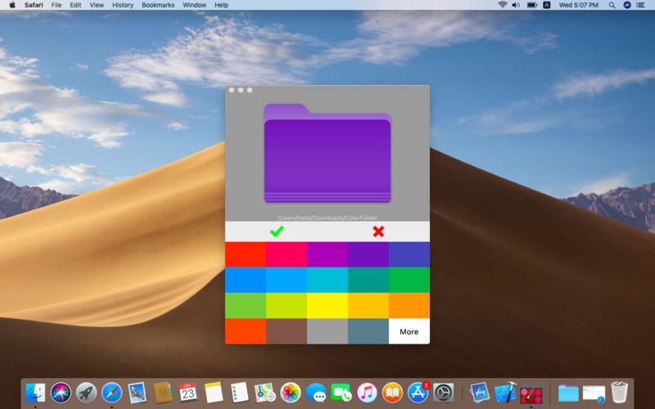Open Launchpad from the dock
655x409 pixels.
coord(87,393)
